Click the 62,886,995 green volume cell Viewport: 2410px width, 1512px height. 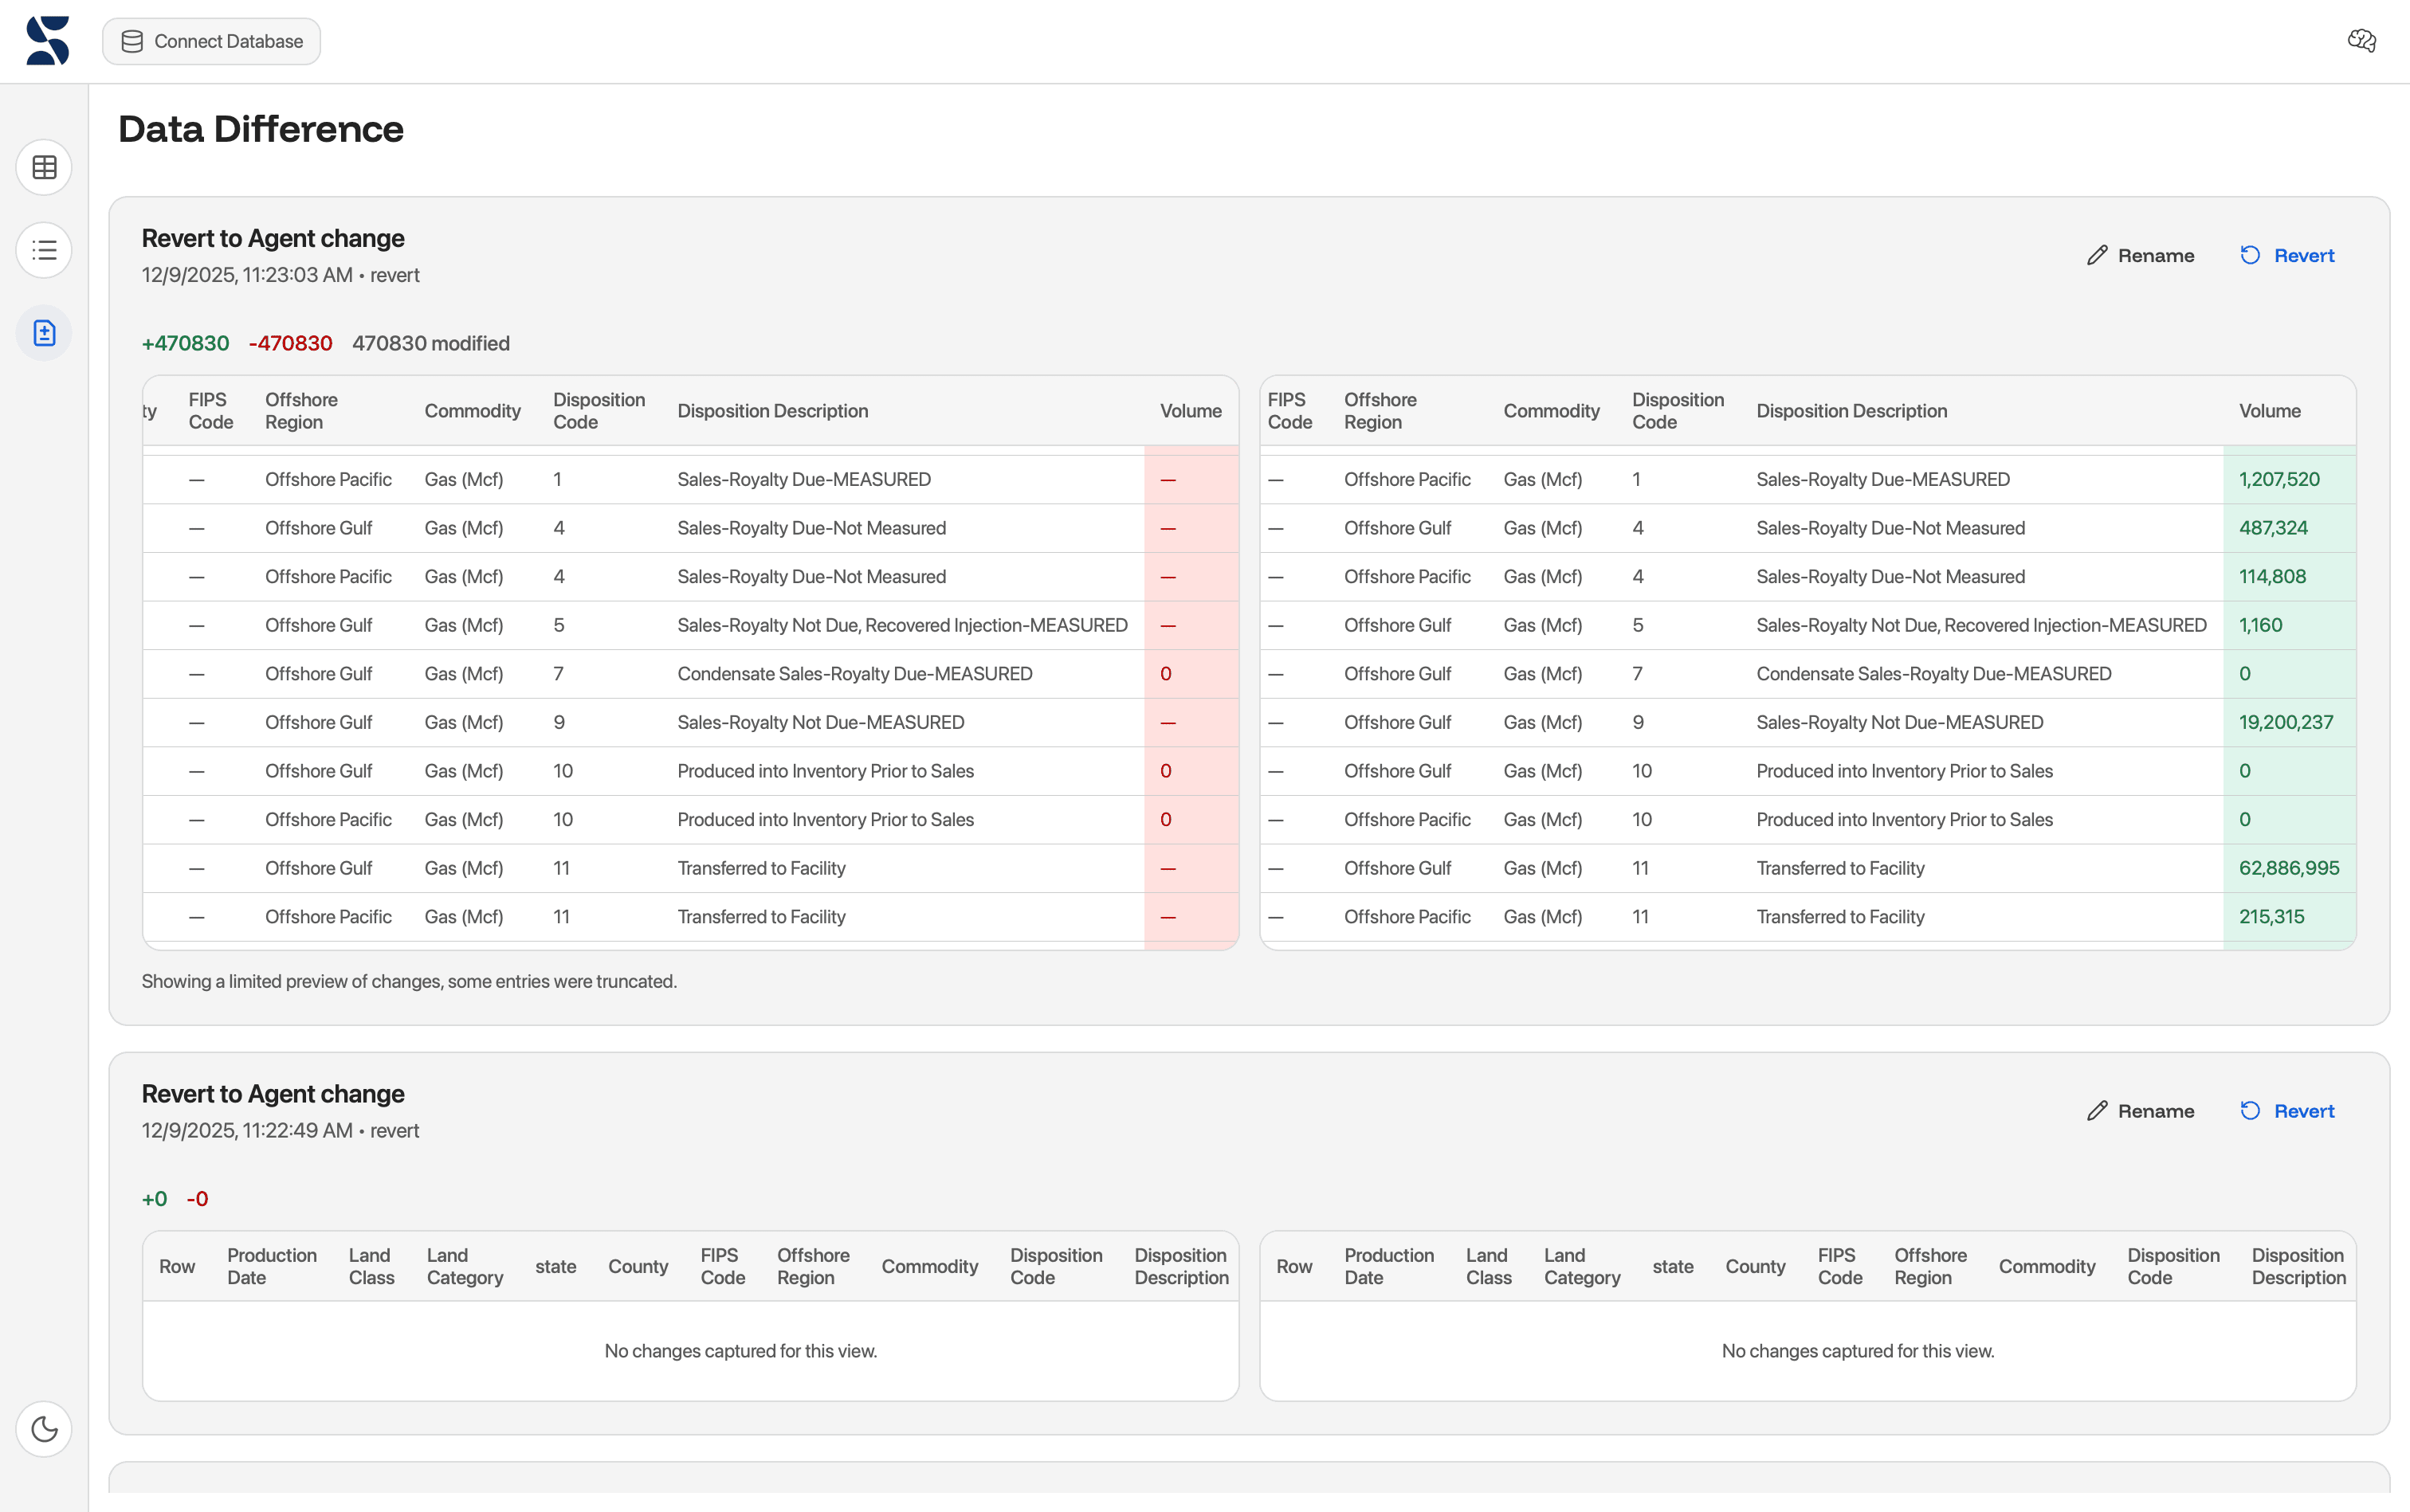(x=2288, y=868)
